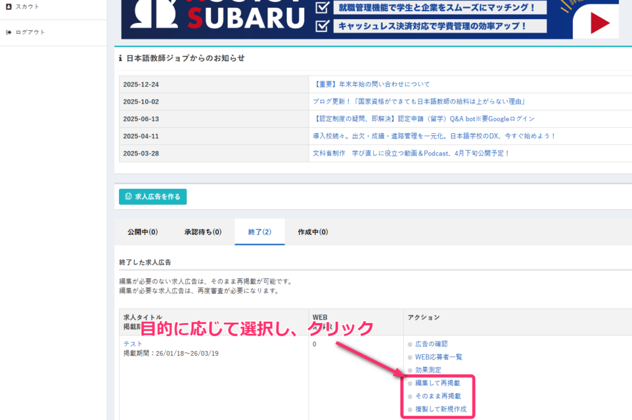Click the copy icon on 求人広告を作る button

[x=128, y=197]
